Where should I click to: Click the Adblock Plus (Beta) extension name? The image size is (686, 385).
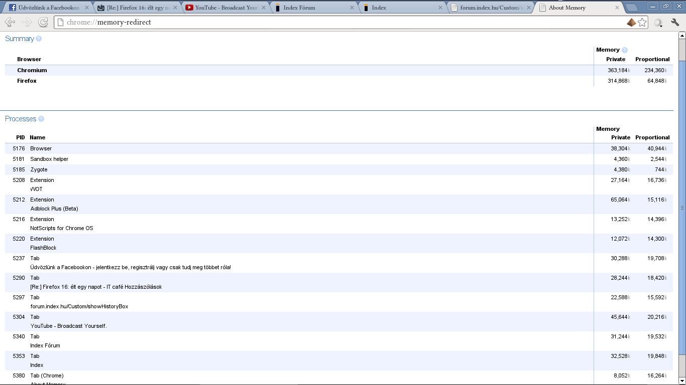pyautogui.click(x=54, y=209)
